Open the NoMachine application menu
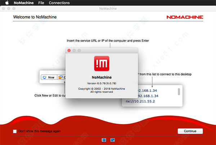The image size is (216, 145). click(23, 3)
